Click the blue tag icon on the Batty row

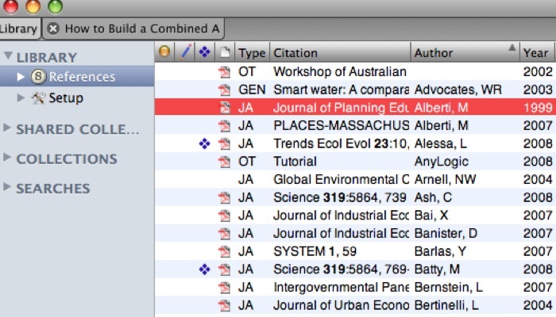coord(206,270)
